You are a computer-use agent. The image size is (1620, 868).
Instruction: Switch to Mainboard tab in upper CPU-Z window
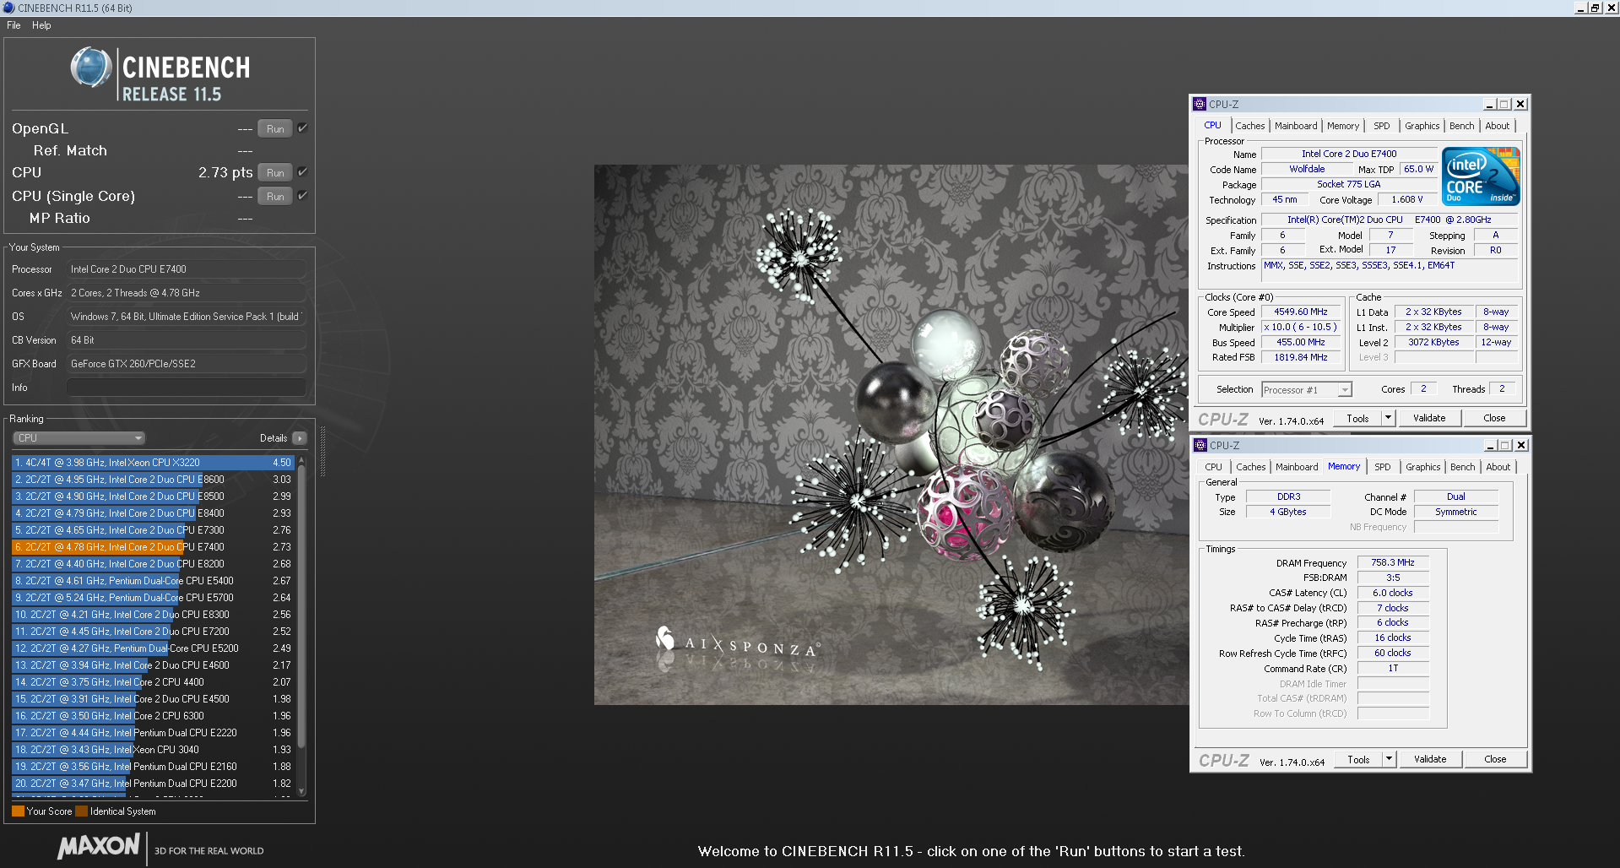1296,126
